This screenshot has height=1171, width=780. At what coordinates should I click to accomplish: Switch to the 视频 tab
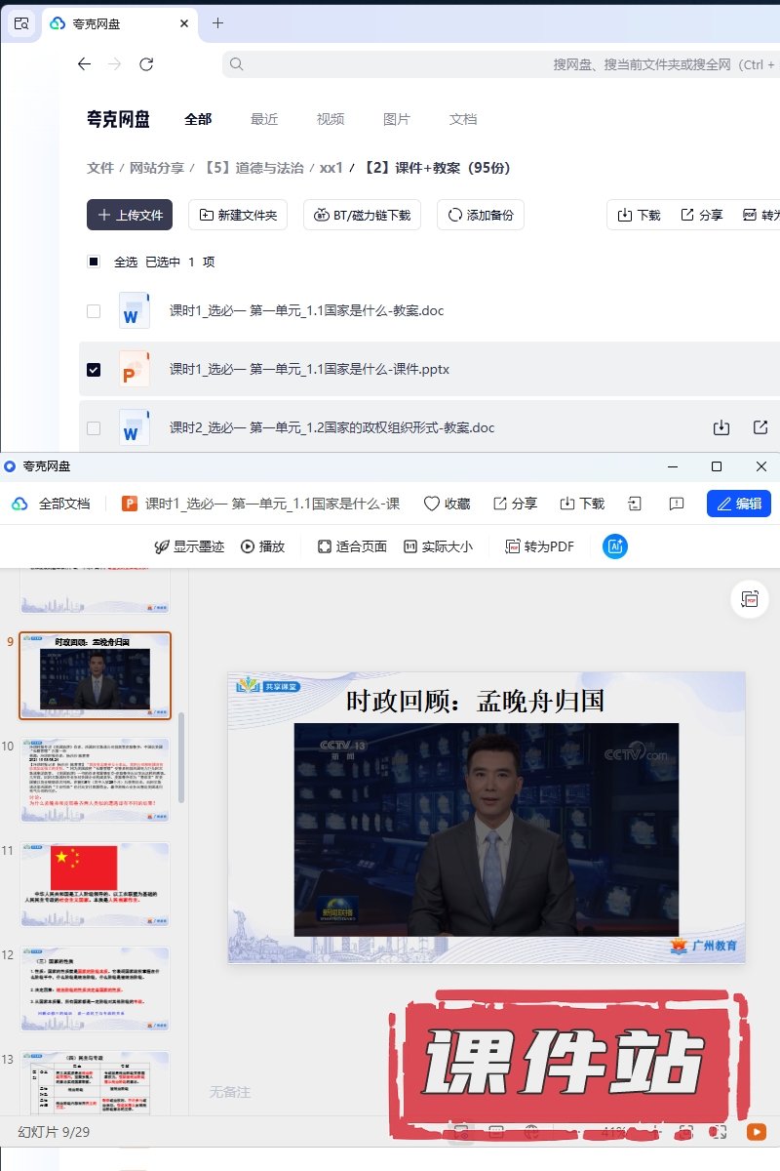point(331,119)
